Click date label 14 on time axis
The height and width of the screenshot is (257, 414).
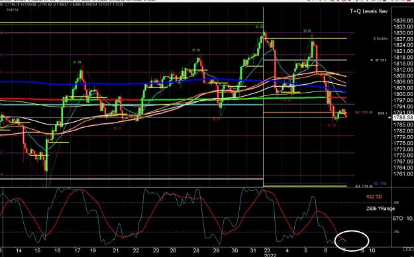click(x=19, y=250)
